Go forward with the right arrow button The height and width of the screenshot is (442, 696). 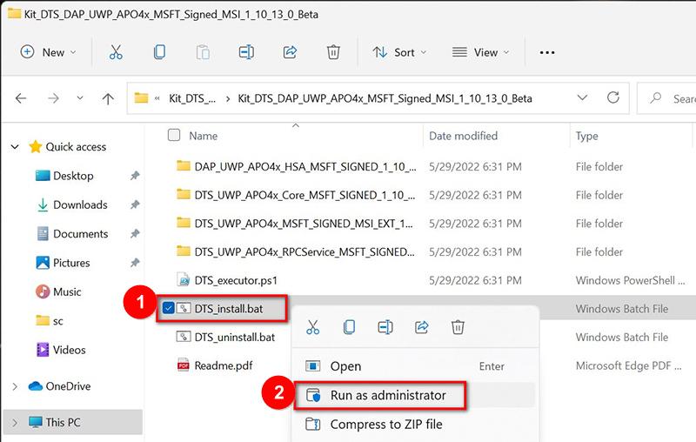coord(53,98)
